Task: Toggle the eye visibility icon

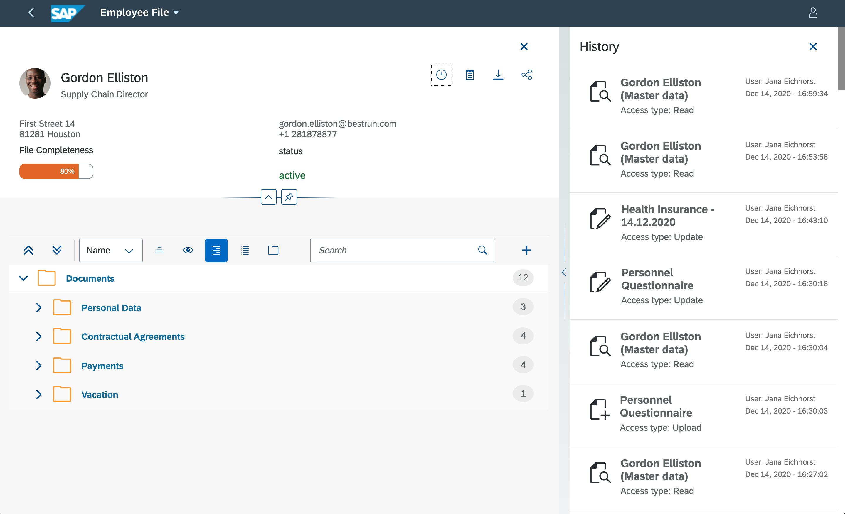Action: pos(188,250)
